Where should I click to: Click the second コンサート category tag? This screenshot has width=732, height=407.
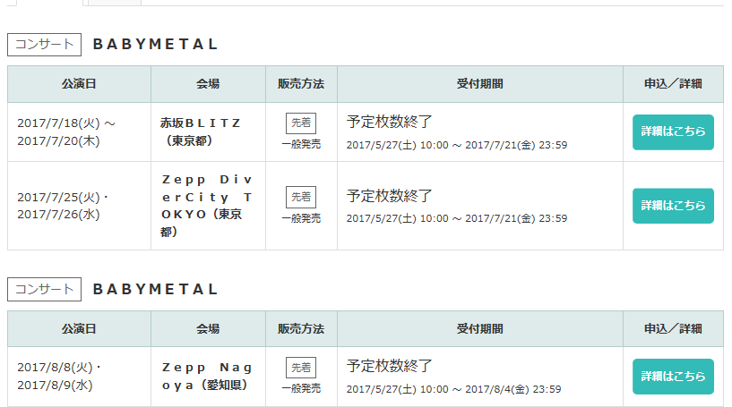click(44, 289)
